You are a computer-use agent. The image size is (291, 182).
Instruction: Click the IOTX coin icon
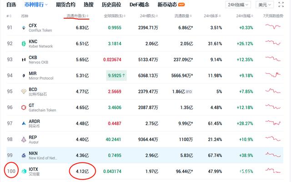[24, 171]
